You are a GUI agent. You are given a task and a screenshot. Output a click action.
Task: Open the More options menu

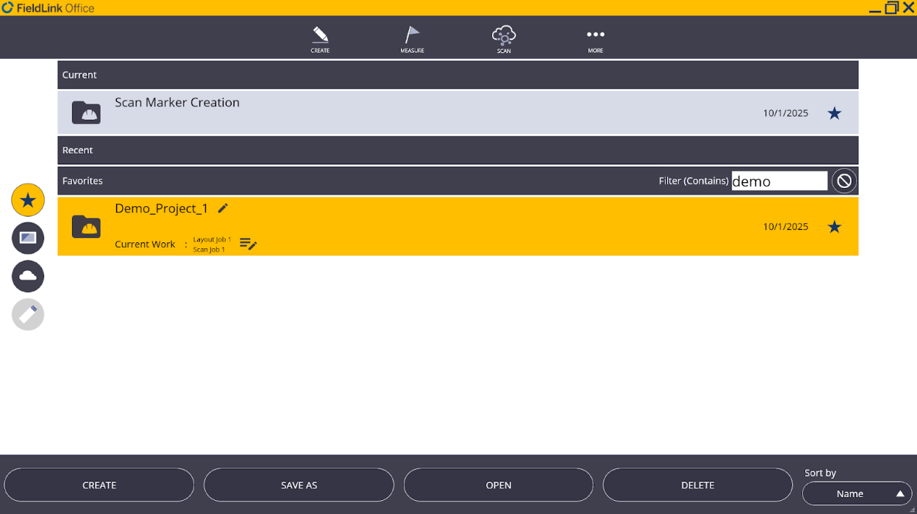point(596,39)
